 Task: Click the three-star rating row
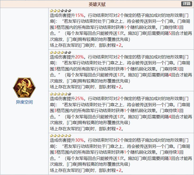[x=61, y=11]
